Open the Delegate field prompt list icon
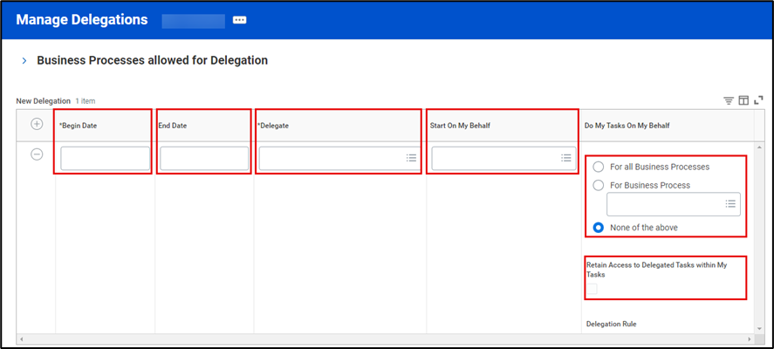The image size is (774, 349). [411, 158]
